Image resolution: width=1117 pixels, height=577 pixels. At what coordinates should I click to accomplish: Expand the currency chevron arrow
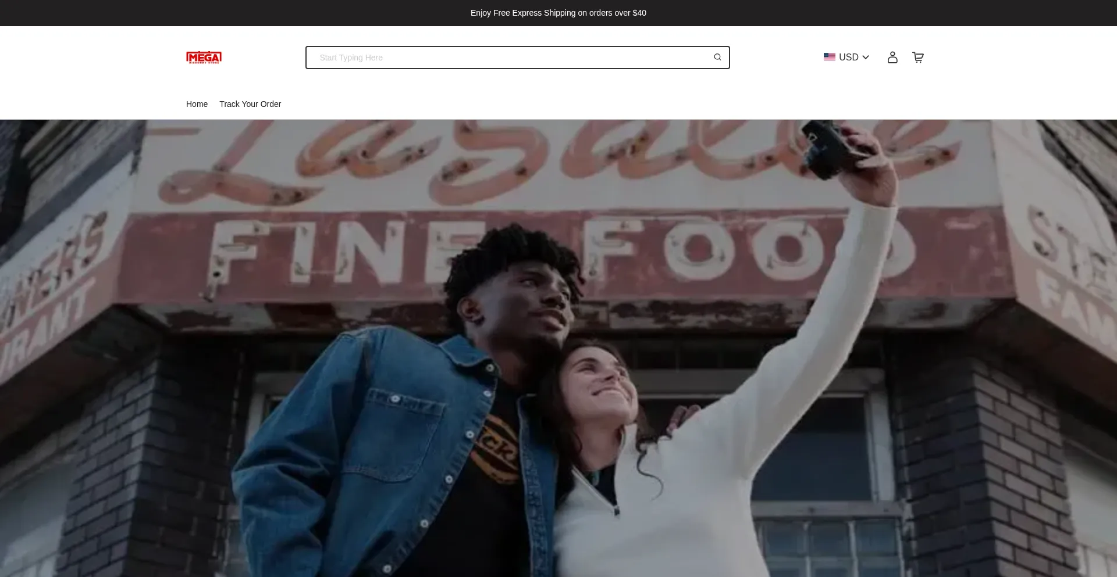click(866, 58)
